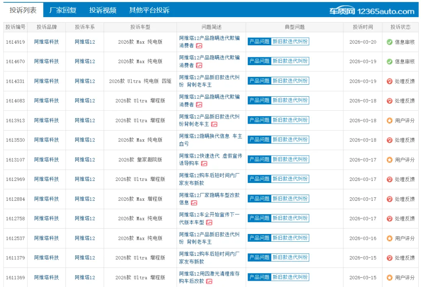
Task: Click green 信息审核 status icon for 1614919
Action: [x=389, y=42]
